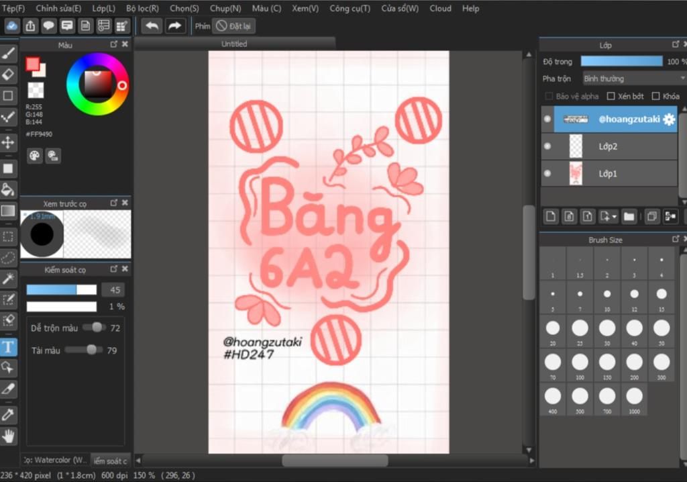The image size is (687, 482).
Task: Click the Undo arrow in the toolbar
Action: [x=152, y=26]
